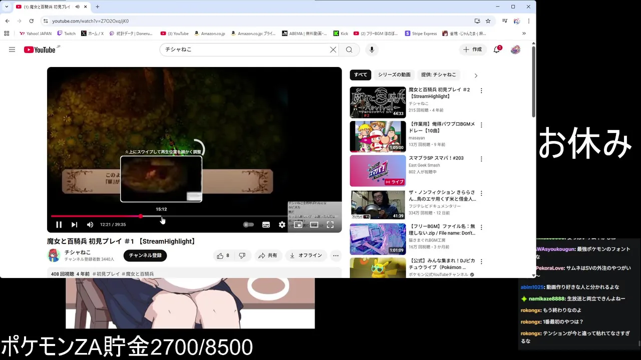The image size is (641, 360).
Task: Click the チャンネル登録 subscribe button
Action: click(x=145, y=255)
